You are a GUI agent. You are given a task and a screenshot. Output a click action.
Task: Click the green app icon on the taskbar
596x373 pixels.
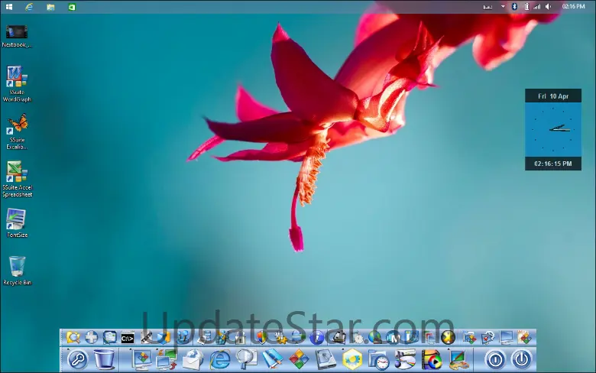[72, 7]
